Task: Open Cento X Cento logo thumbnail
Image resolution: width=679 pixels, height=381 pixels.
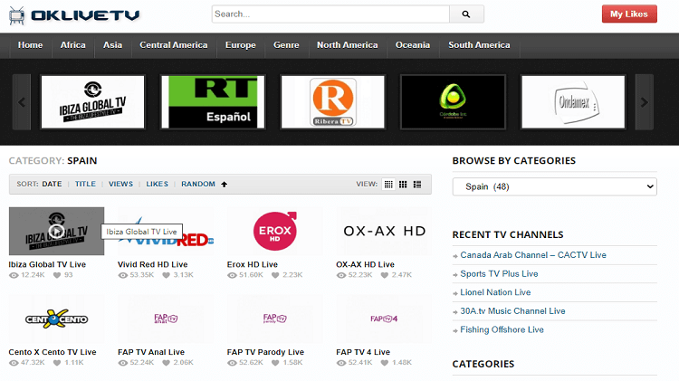Action: [x=56, y=319]
